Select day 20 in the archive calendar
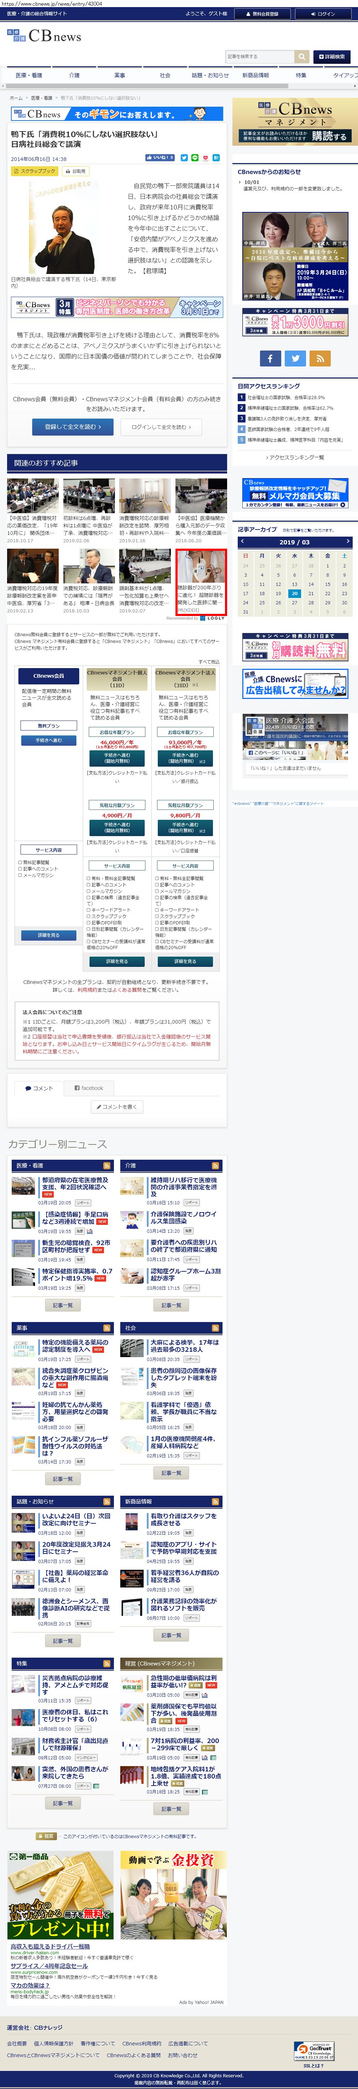Screen dimensions: 358x2089 (x=294, y=593)
